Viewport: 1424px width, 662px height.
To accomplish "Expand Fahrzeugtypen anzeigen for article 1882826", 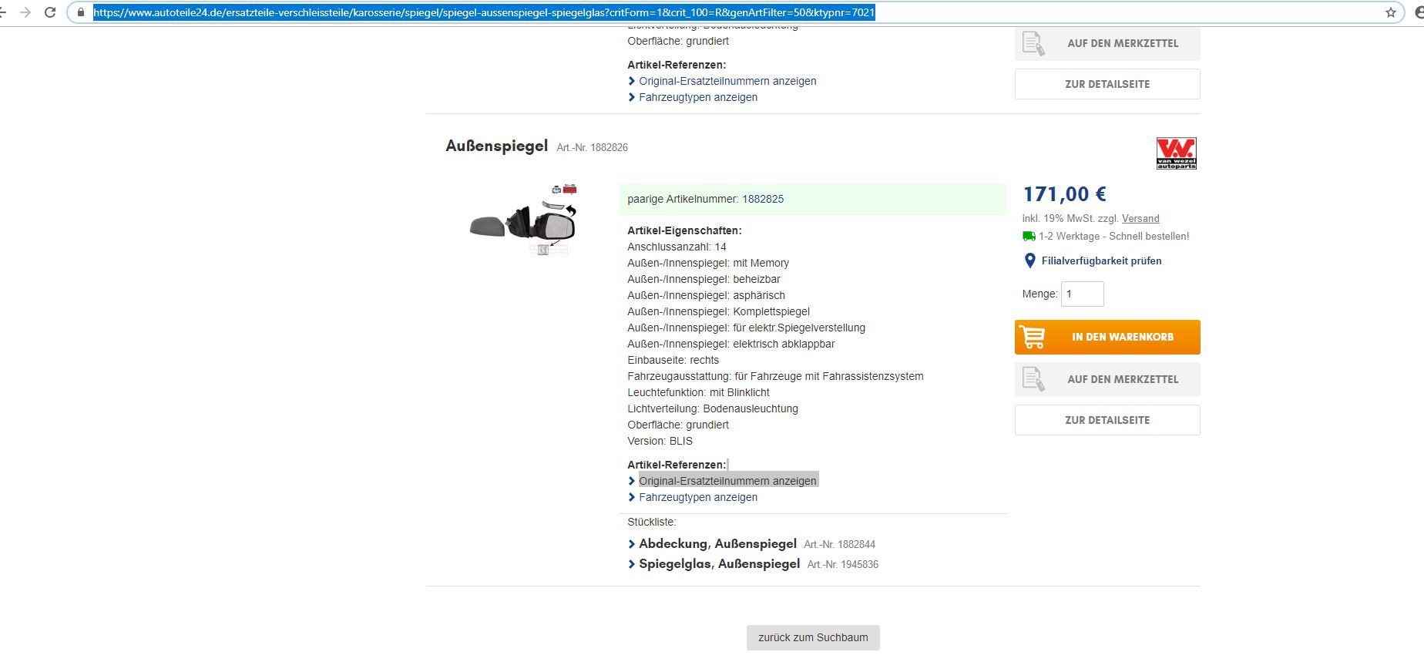I will tap(697, 498).
